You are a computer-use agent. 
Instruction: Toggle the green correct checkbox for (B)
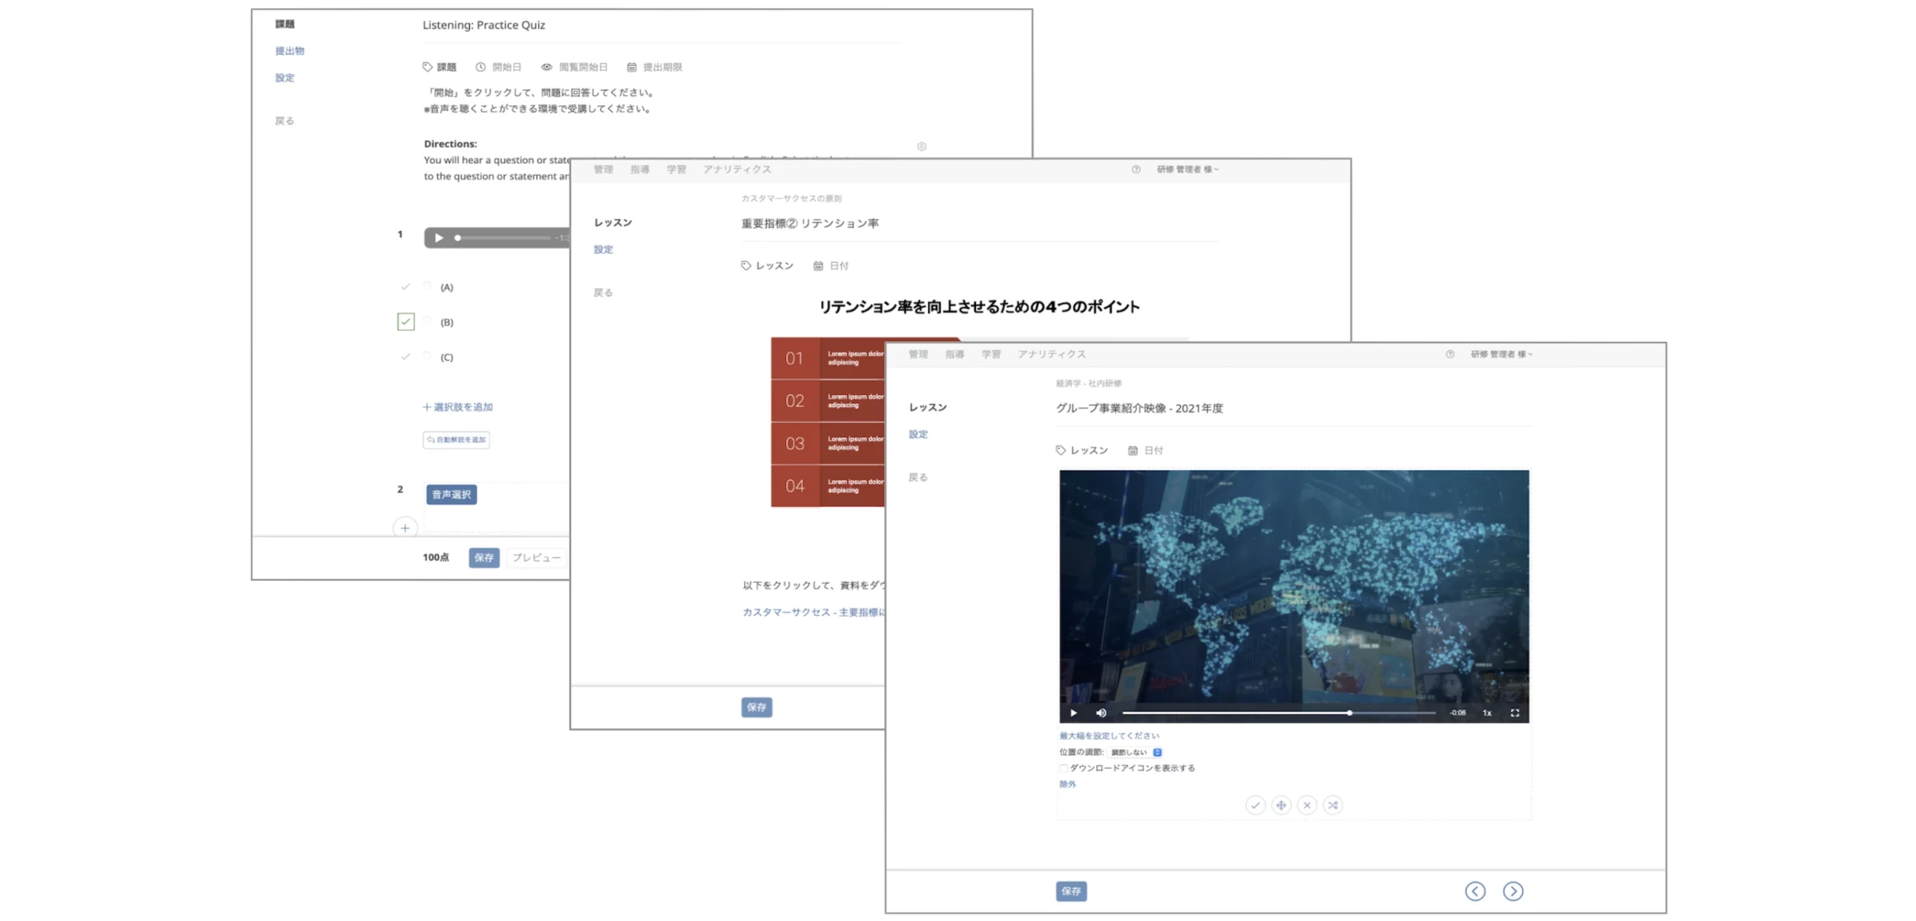tap(405, 321)
